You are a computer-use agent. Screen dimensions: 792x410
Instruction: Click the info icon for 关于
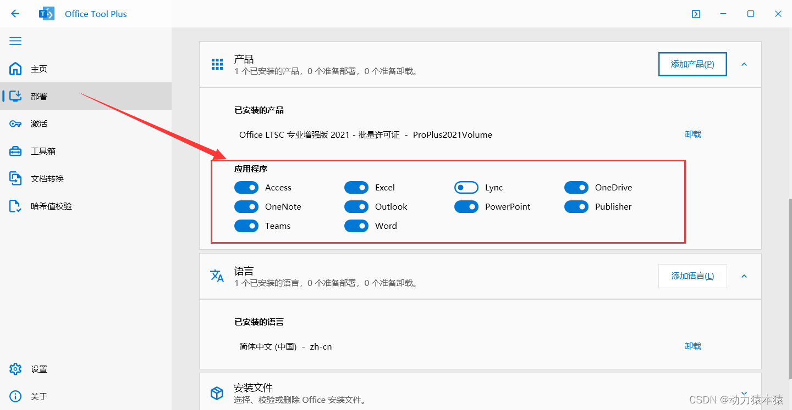pos(15,396)
